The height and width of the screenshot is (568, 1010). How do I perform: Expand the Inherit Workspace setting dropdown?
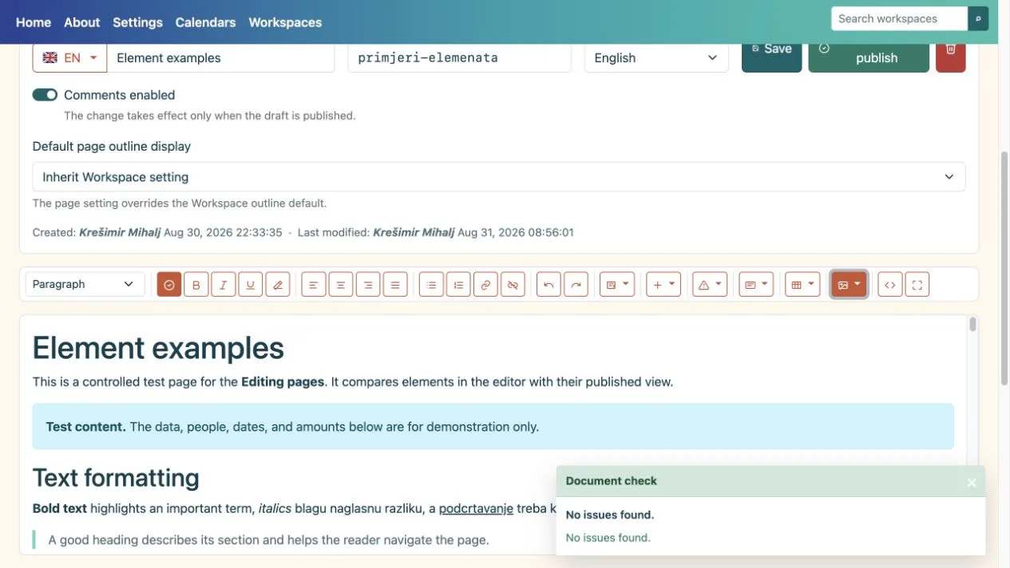coord(499,177)
